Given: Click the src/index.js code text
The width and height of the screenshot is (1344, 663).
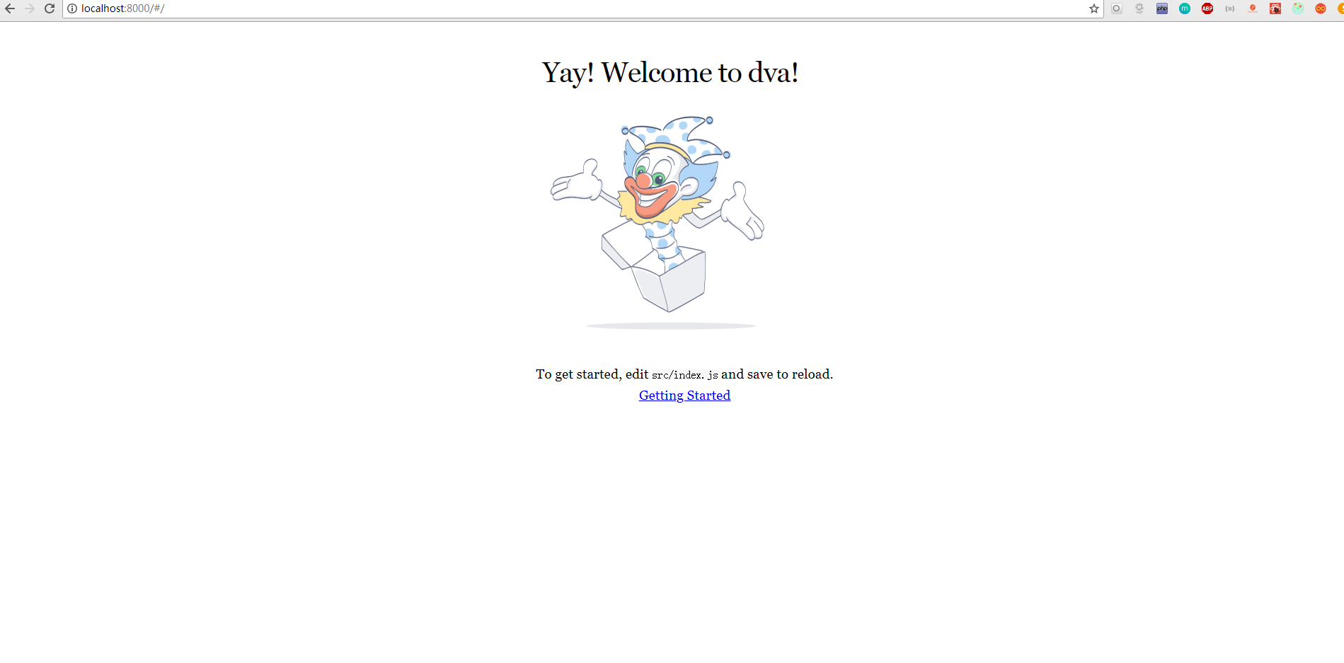Looking at the screenshot, I should click(685, 375).
